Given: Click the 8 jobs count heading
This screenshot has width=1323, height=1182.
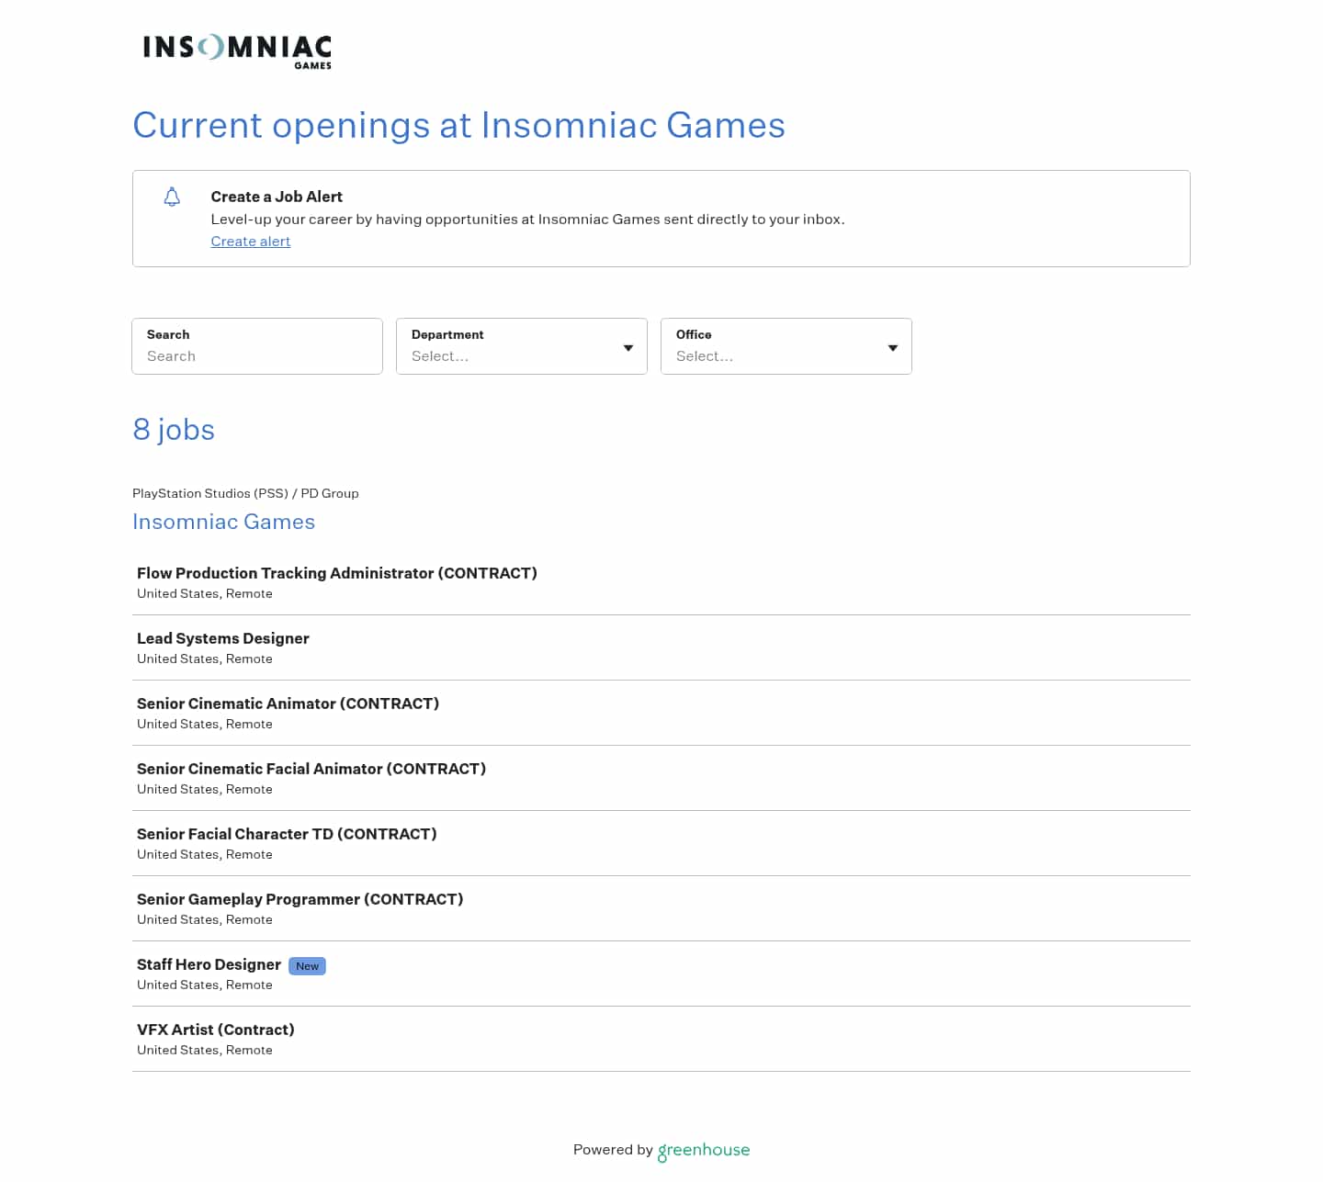Looking at the screenshot, I should [174, 430].
